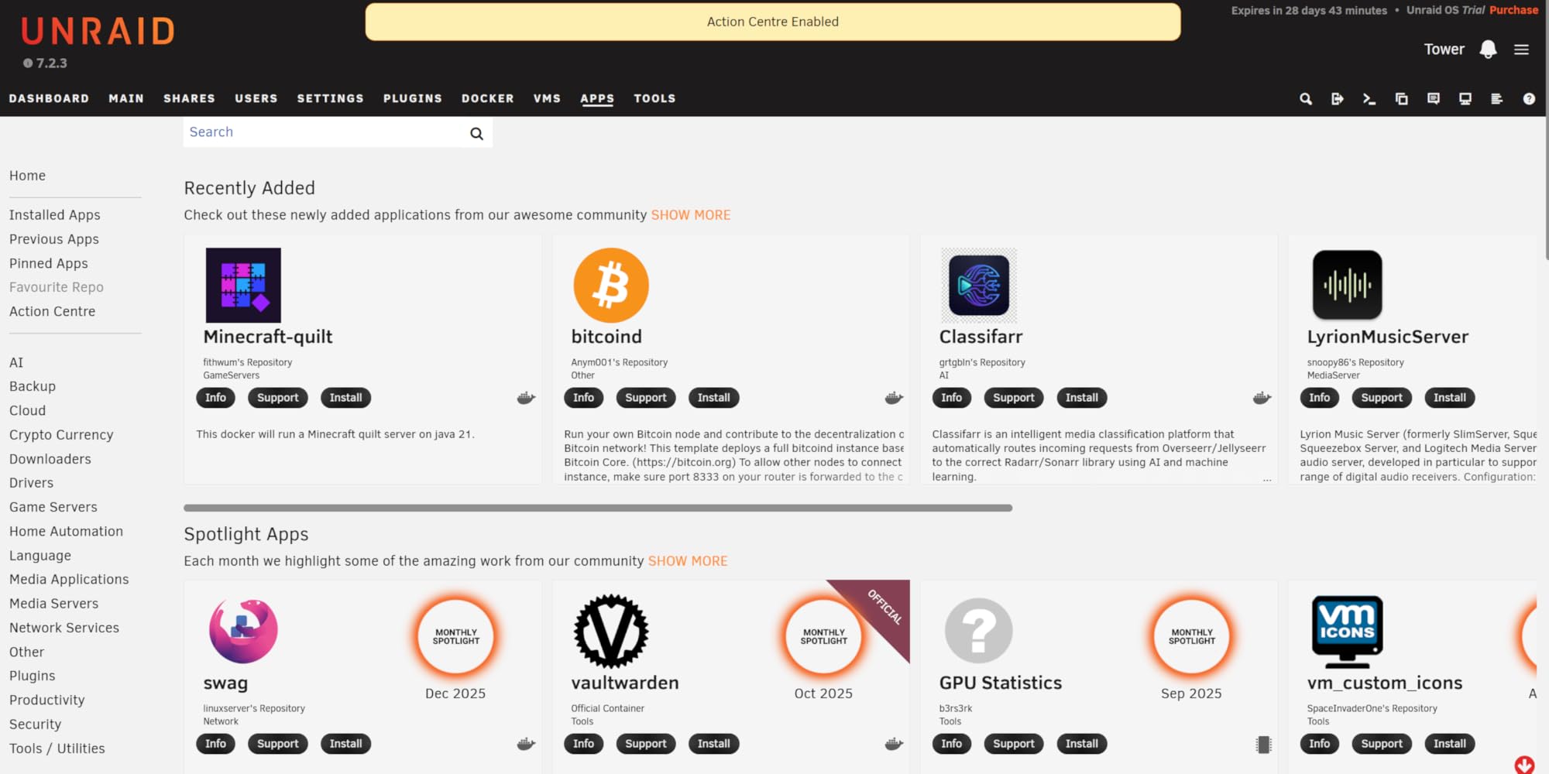This screenshot has width=1549, height=774.
Task: Click the Minecraft-quilt app icon
Action: [243, 285]
